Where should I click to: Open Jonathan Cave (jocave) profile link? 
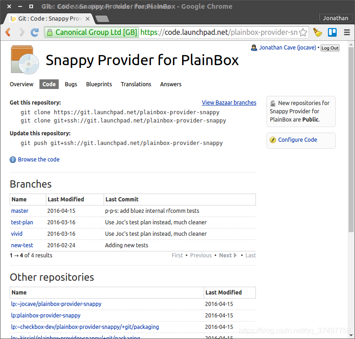(x=287, y=48)
